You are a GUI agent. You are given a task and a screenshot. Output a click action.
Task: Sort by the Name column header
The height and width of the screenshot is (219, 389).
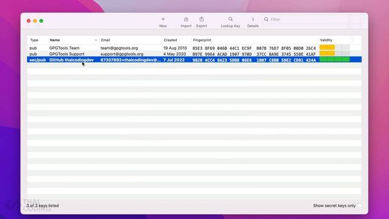tap(55, 40)
